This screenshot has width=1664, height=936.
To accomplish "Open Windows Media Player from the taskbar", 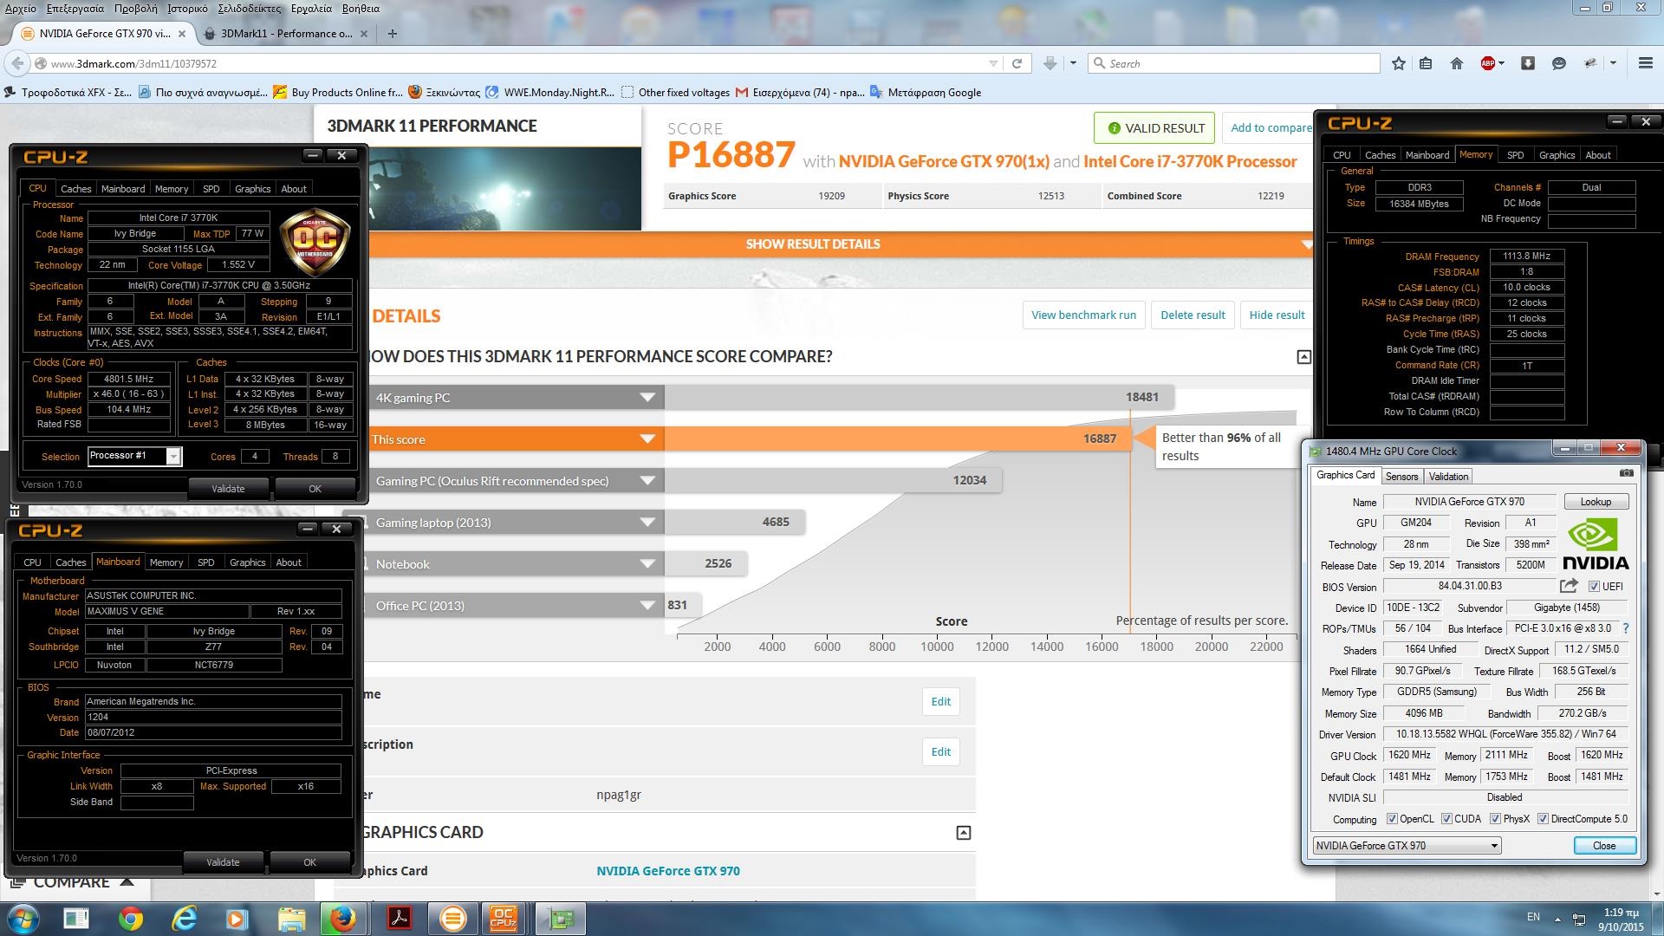I will [237, 919].
